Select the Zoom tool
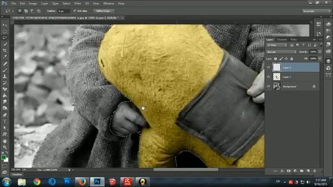This screenshot has height=187, width=333. (x=5, y=147)
